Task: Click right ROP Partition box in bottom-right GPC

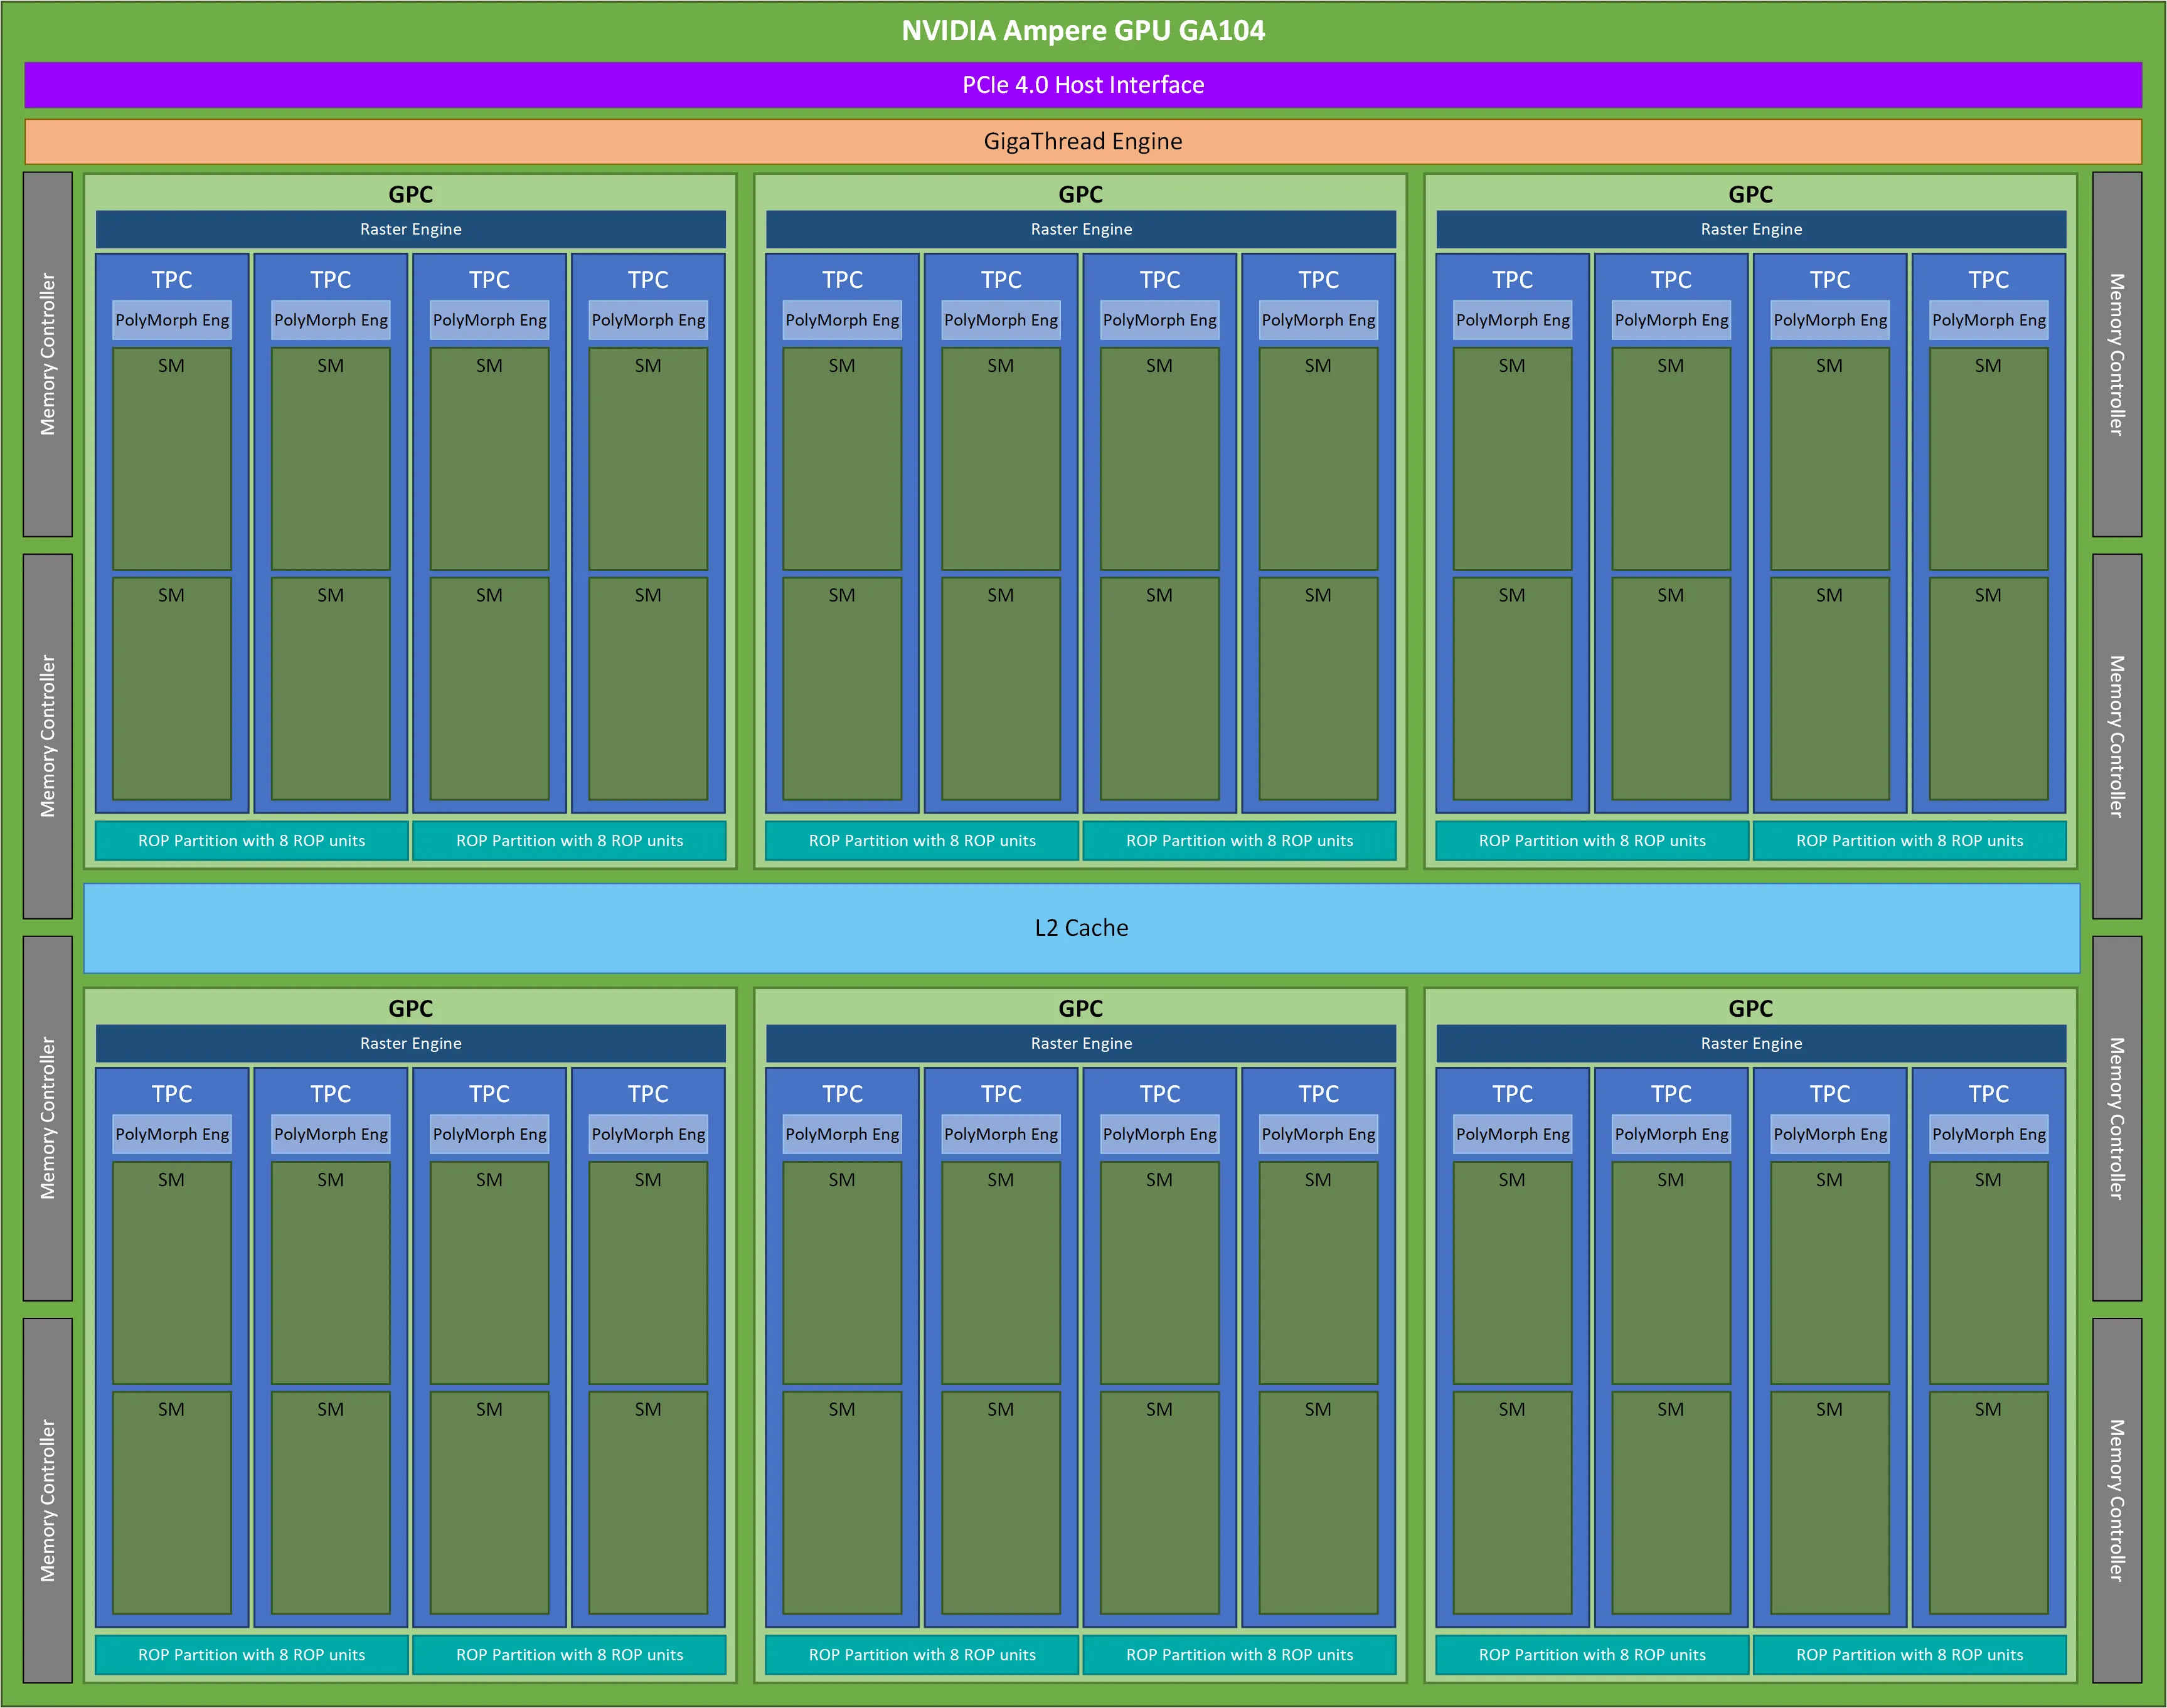Action: point(1910,1655)
